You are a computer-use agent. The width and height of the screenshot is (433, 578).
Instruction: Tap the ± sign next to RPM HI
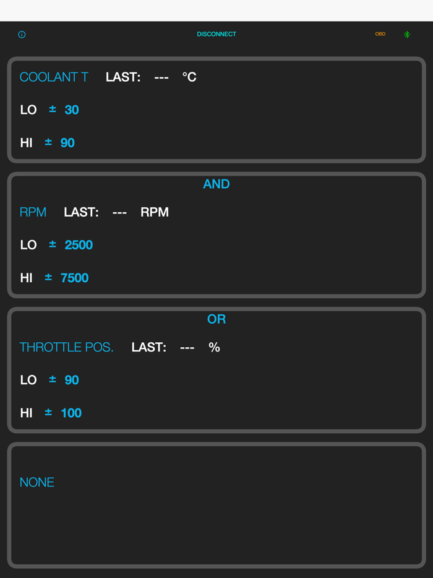click(x=48, y=277)
